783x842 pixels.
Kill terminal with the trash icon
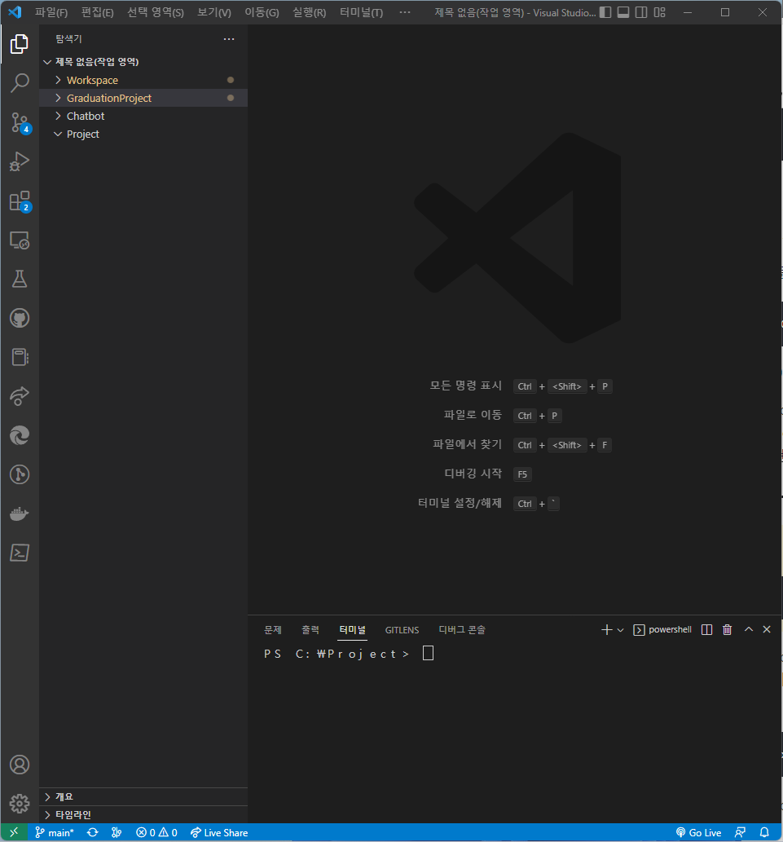coord(727,629)
